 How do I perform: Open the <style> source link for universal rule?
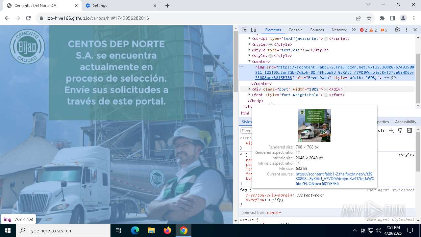coord(407,155)
